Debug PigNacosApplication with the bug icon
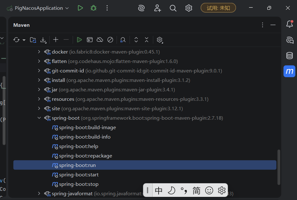 (94, 8)
